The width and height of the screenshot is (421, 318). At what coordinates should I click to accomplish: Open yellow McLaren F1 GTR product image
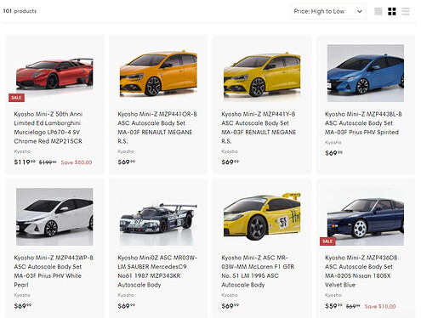tap(262, 217)
